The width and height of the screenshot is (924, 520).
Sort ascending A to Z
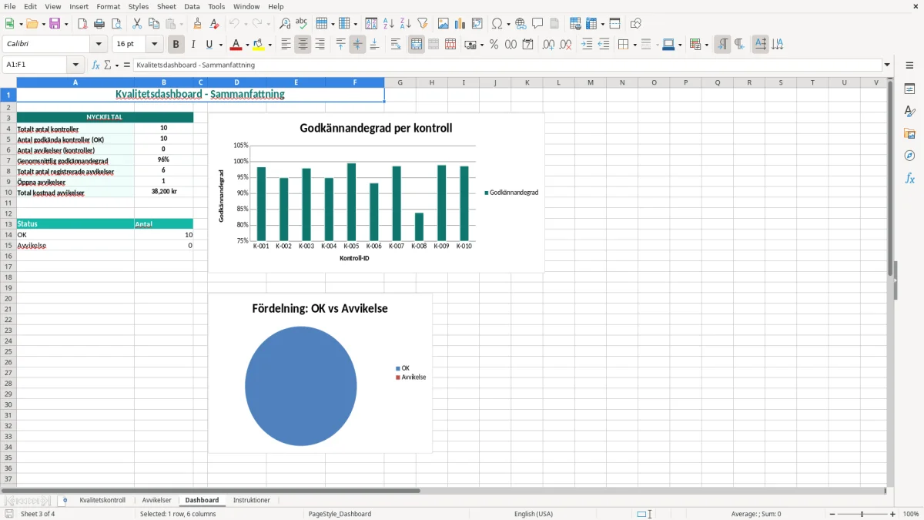(x=388, y=24)
